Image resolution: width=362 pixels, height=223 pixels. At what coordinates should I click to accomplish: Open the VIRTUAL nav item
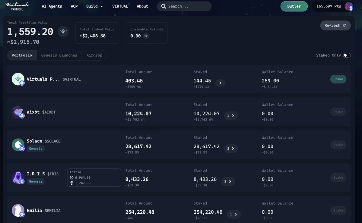120,6
